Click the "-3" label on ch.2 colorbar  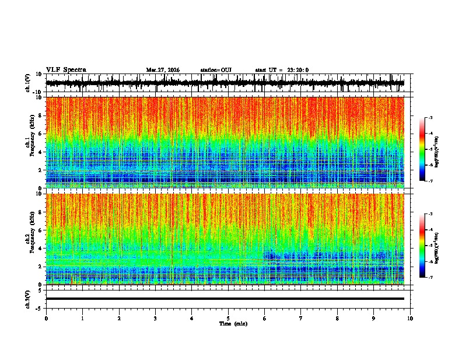[430, 214]
